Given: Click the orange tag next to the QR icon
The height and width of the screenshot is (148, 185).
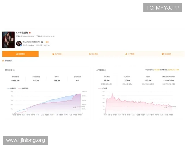Looking at the screenshot, I should pyautogui.click(x=47, y=42).
